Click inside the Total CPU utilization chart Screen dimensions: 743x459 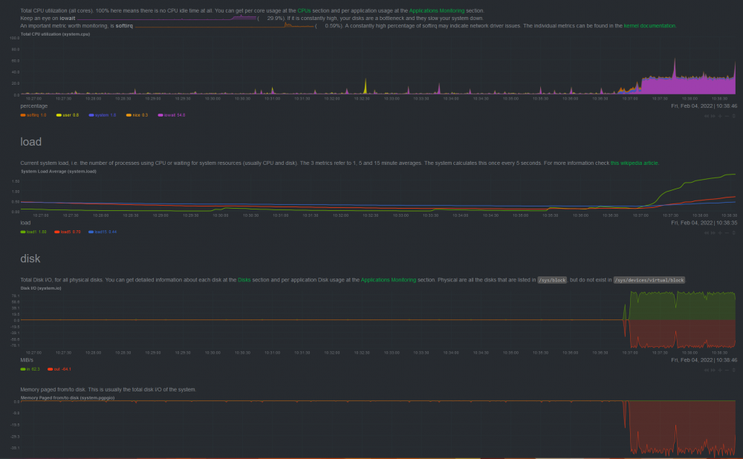click(378, 66)
